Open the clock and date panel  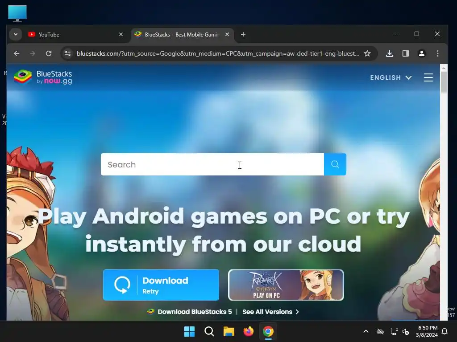427,331
